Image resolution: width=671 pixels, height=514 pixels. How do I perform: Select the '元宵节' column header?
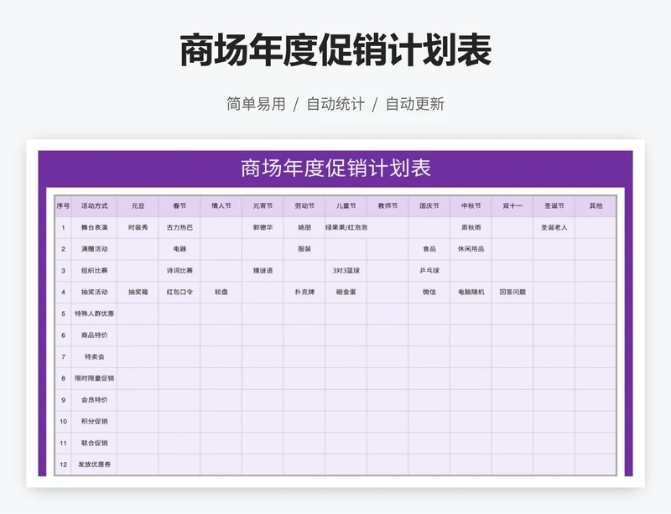point(263,206)
